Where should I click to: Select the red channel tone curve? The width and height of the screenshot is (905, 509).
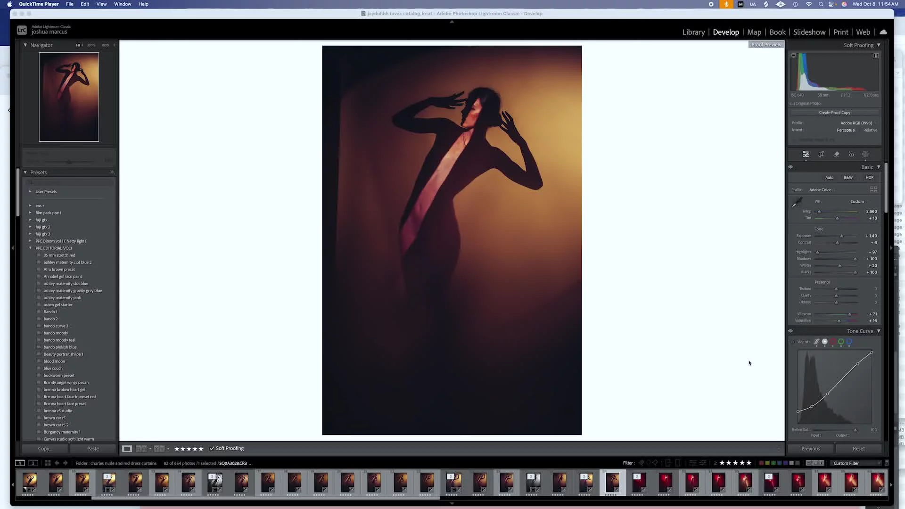[833, 342]
